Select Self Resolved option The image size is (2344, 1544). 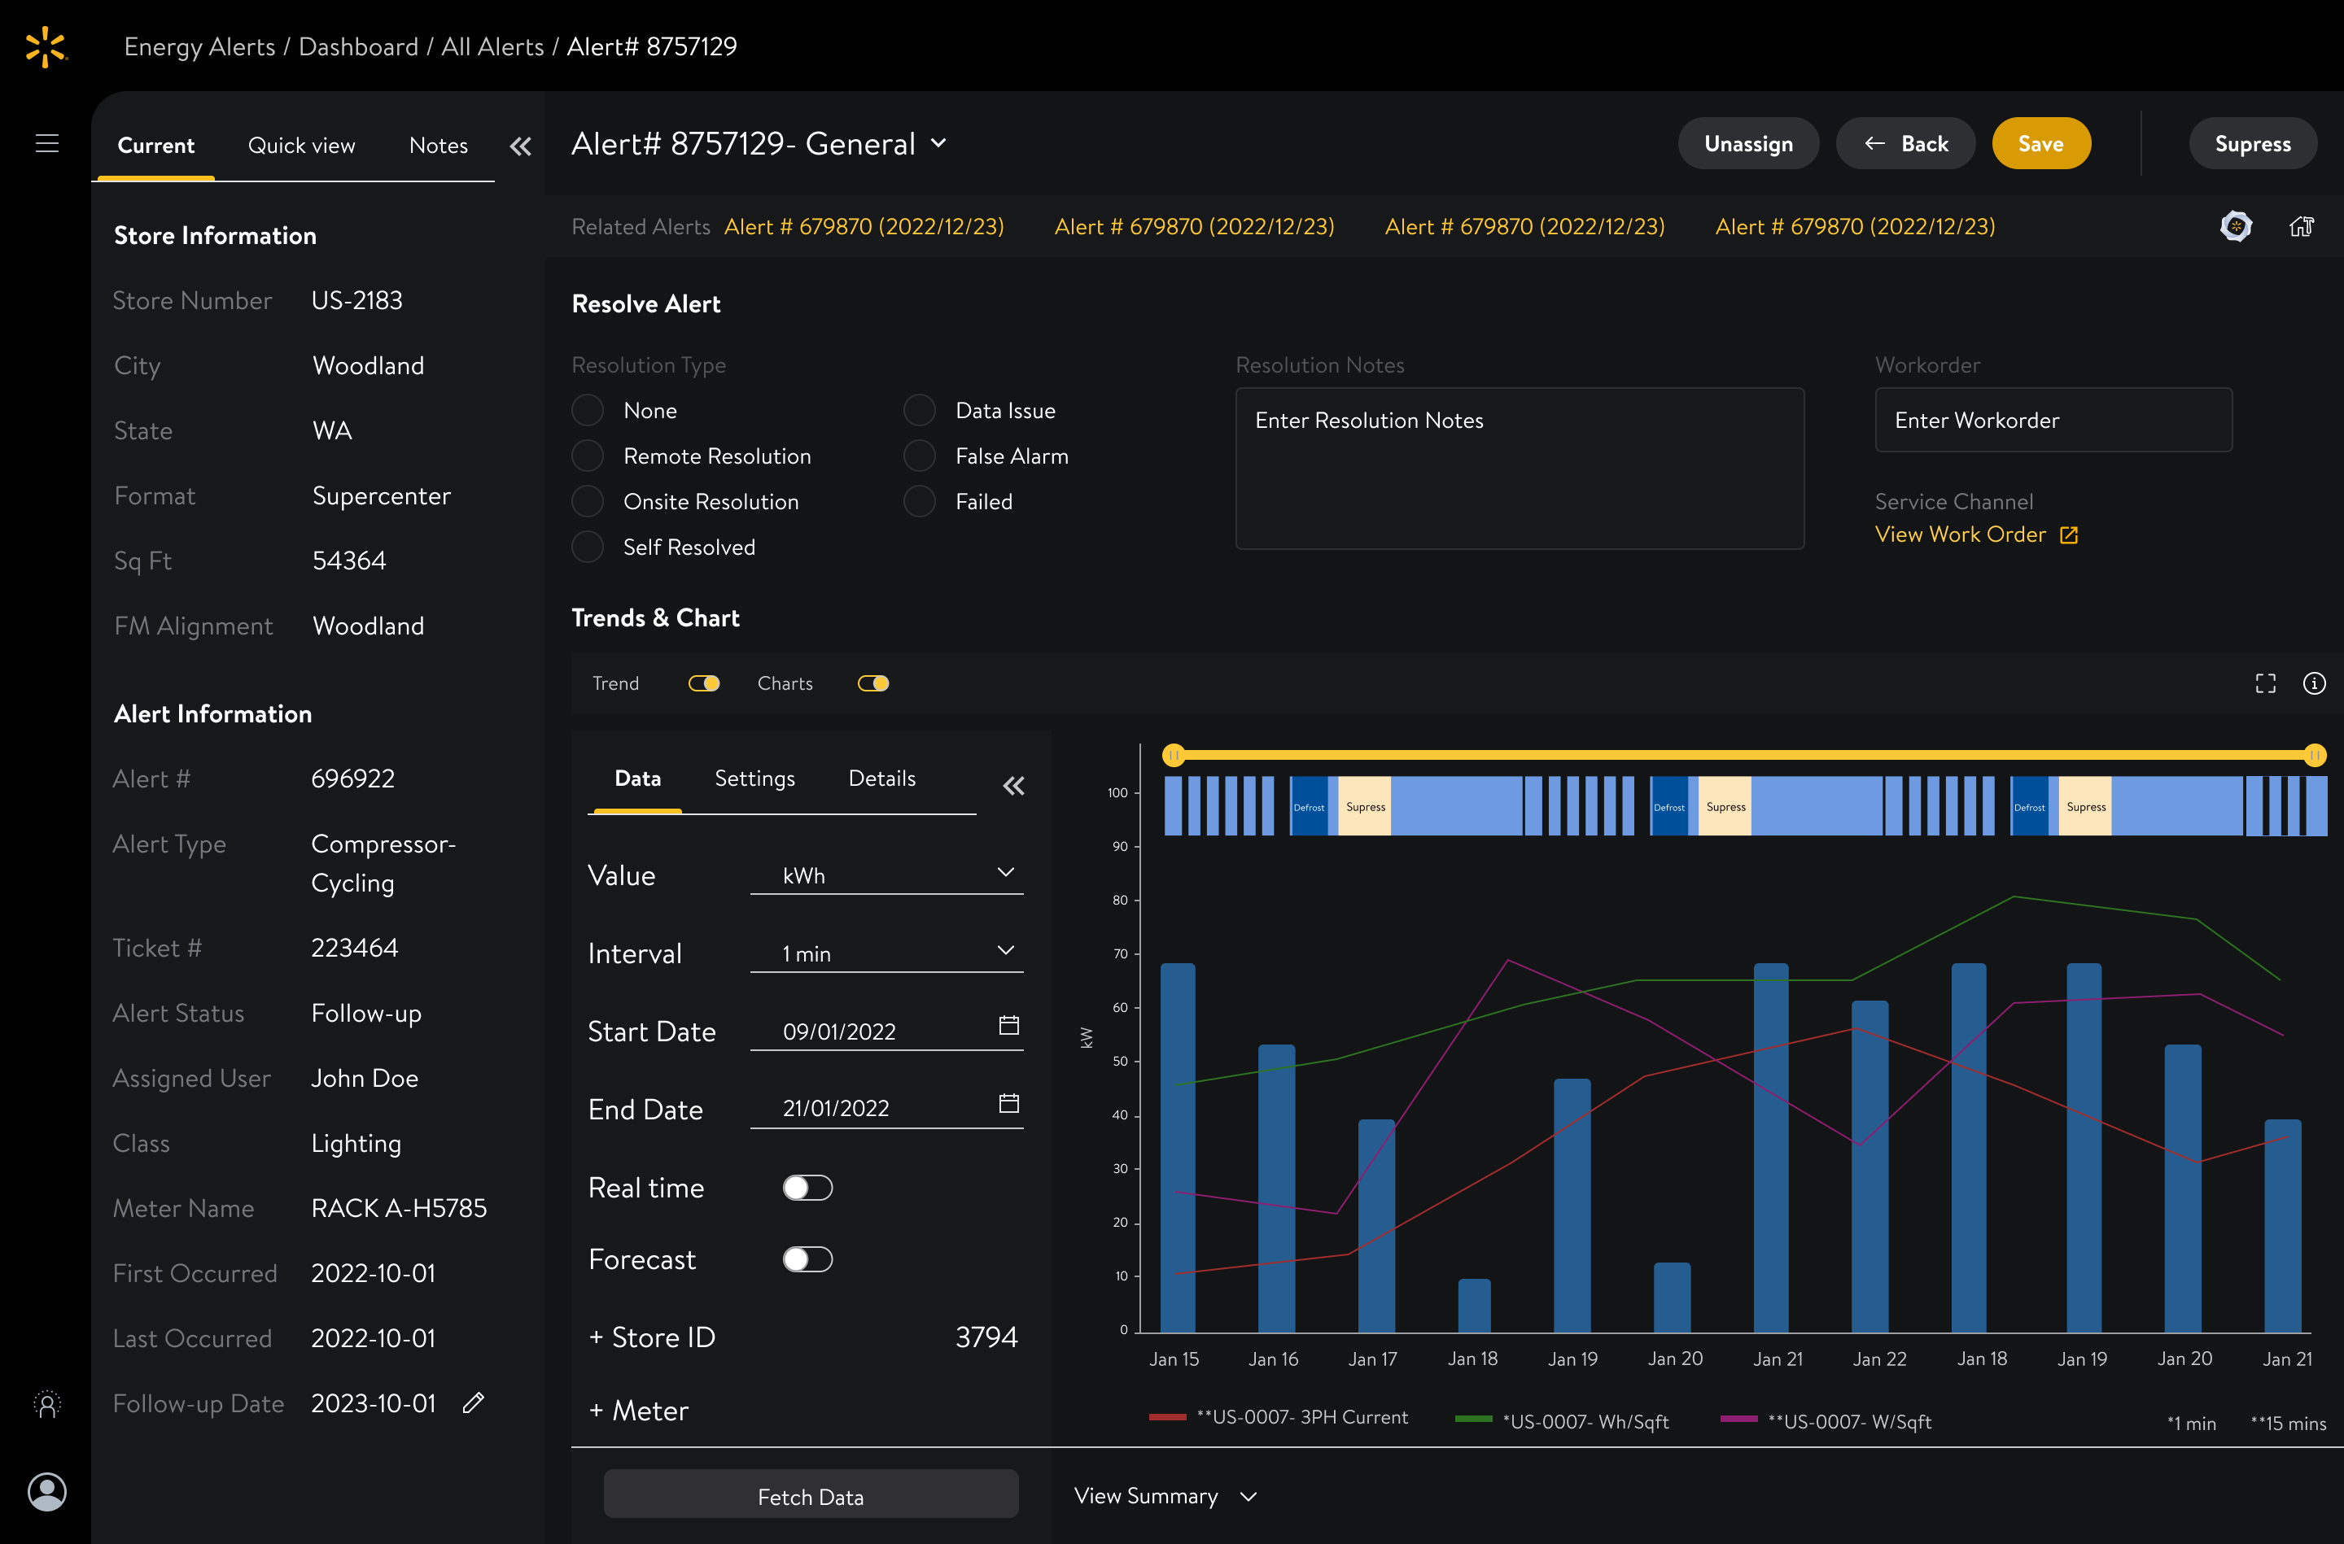pos(588,547)
